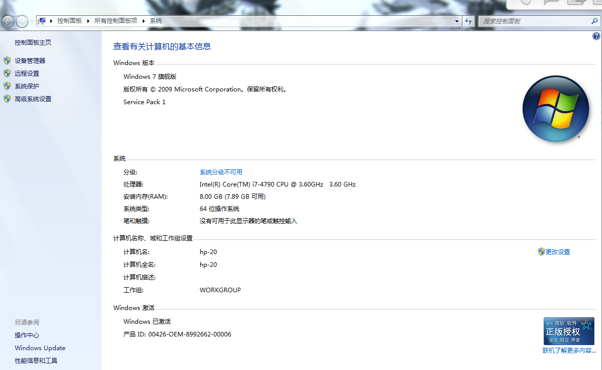This screenshot has height=370, width=602.
Task: Open Help via the blue question icon
Action: click(x=596, y=36)
